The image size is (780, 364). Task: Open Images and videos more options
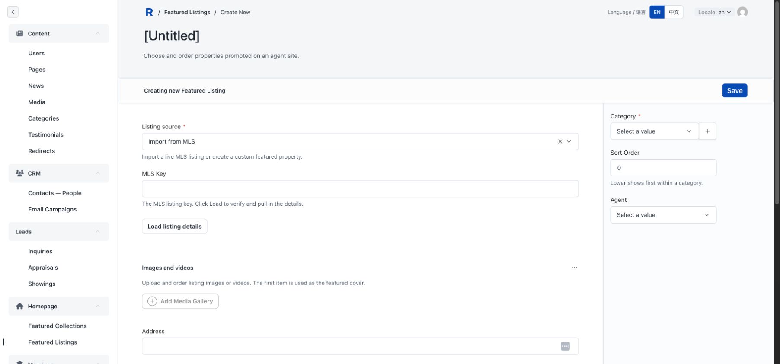(x=574, y=268)
